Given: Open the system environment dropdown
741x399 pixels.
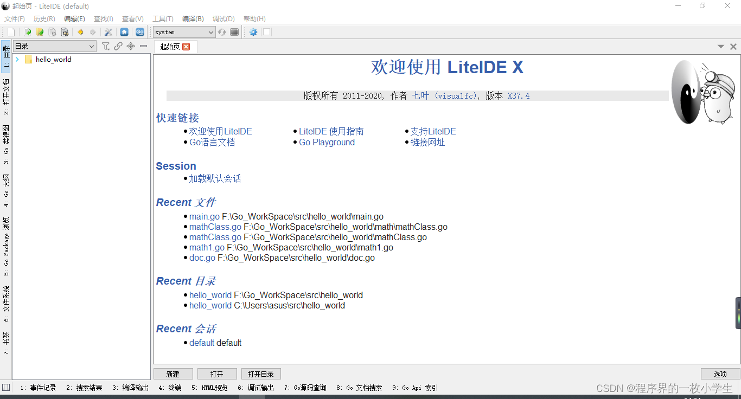Looking at the screenshot, I should [x=184, y=32].
